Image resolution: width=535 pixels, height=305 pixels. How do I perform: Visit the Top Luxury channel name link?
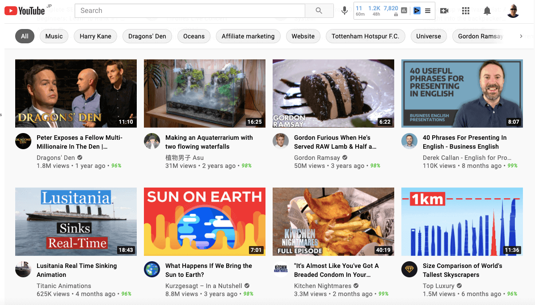[x=438, y=286]
